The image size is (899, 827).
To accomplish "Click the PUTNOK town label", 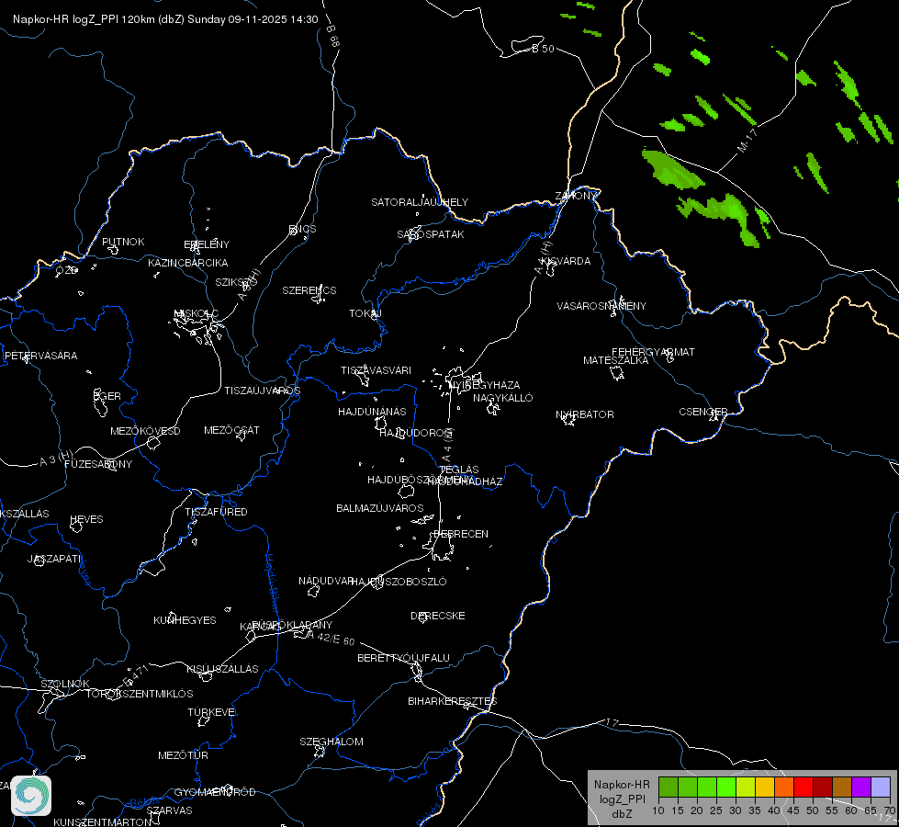I will (123, 242).
